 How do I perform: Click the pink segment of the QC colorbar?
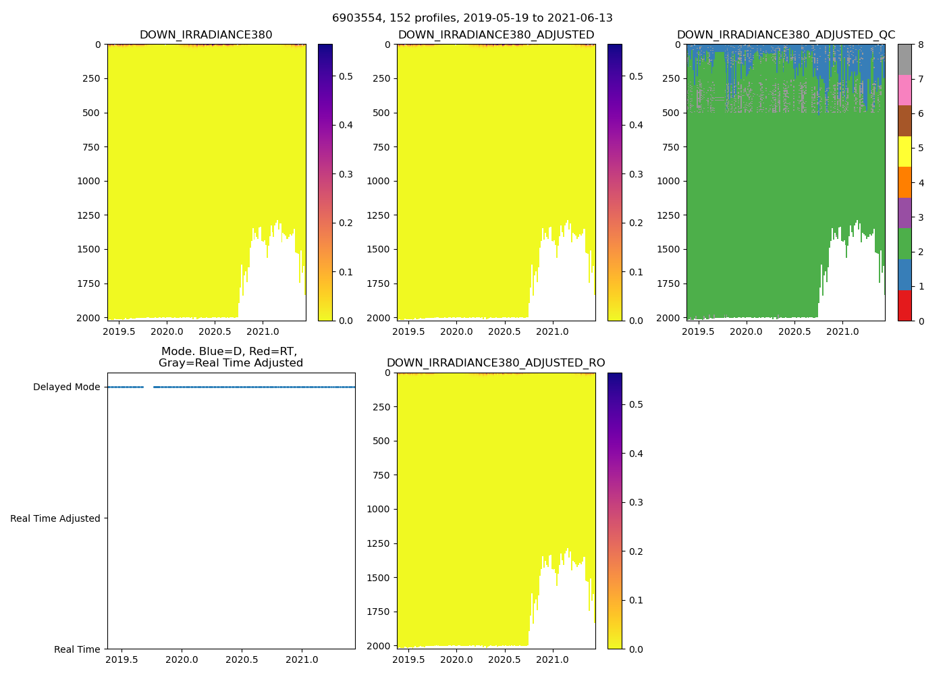tap(905, 90)
